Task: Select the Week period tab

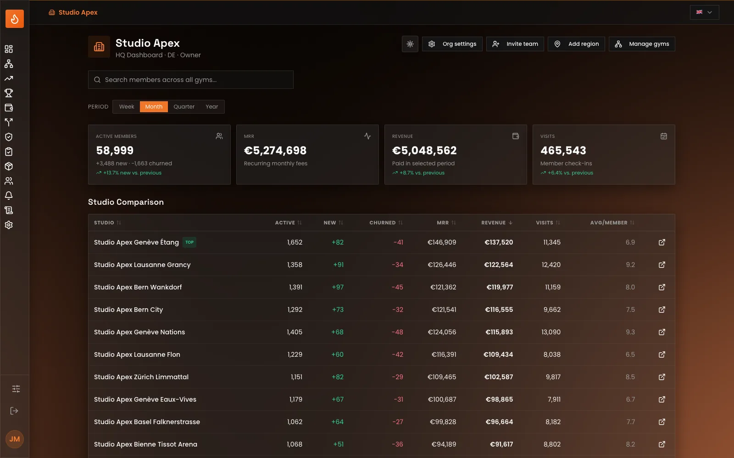Action: pyautogui.click(x=127, y=107)
